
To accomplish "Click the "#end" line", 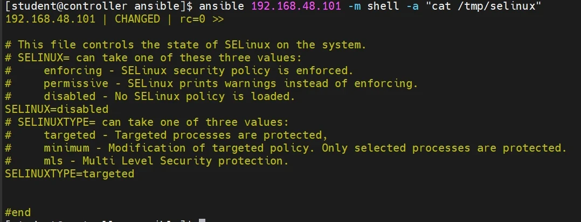I will pyautogui.click(x=18, y=212).
